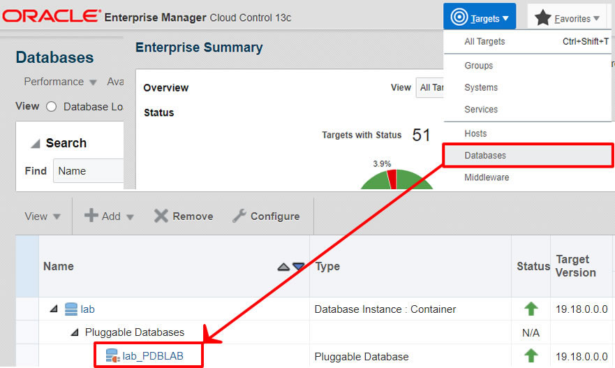Open the lab database instance link
Viewport: 615px width, 368px height.
click(87, 309)
